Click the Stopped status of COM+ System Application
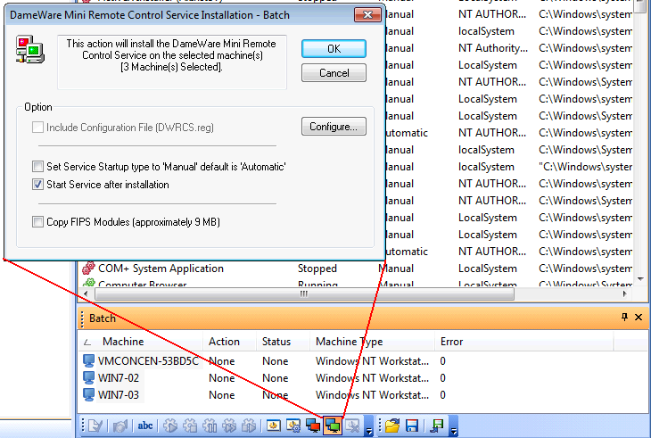Image resolution: width=651 pixels, height=438 pixels. (x=317, y=269)
